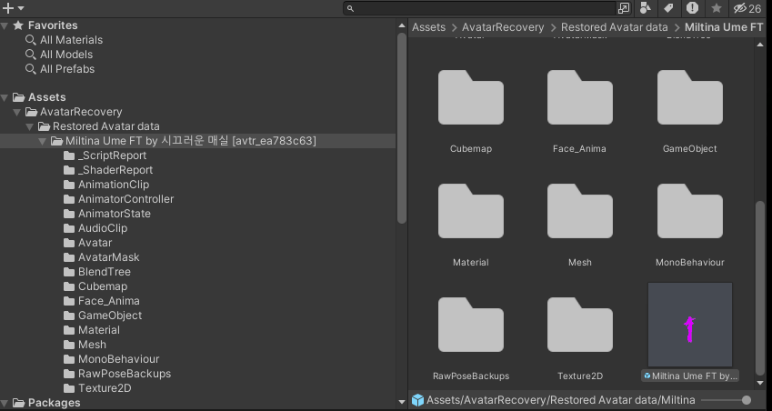Image resolution: width=772 pixels, height=411 pixels.
Task: Open the Create dropdown arrow beside plus
Action: tap(21, 8)
